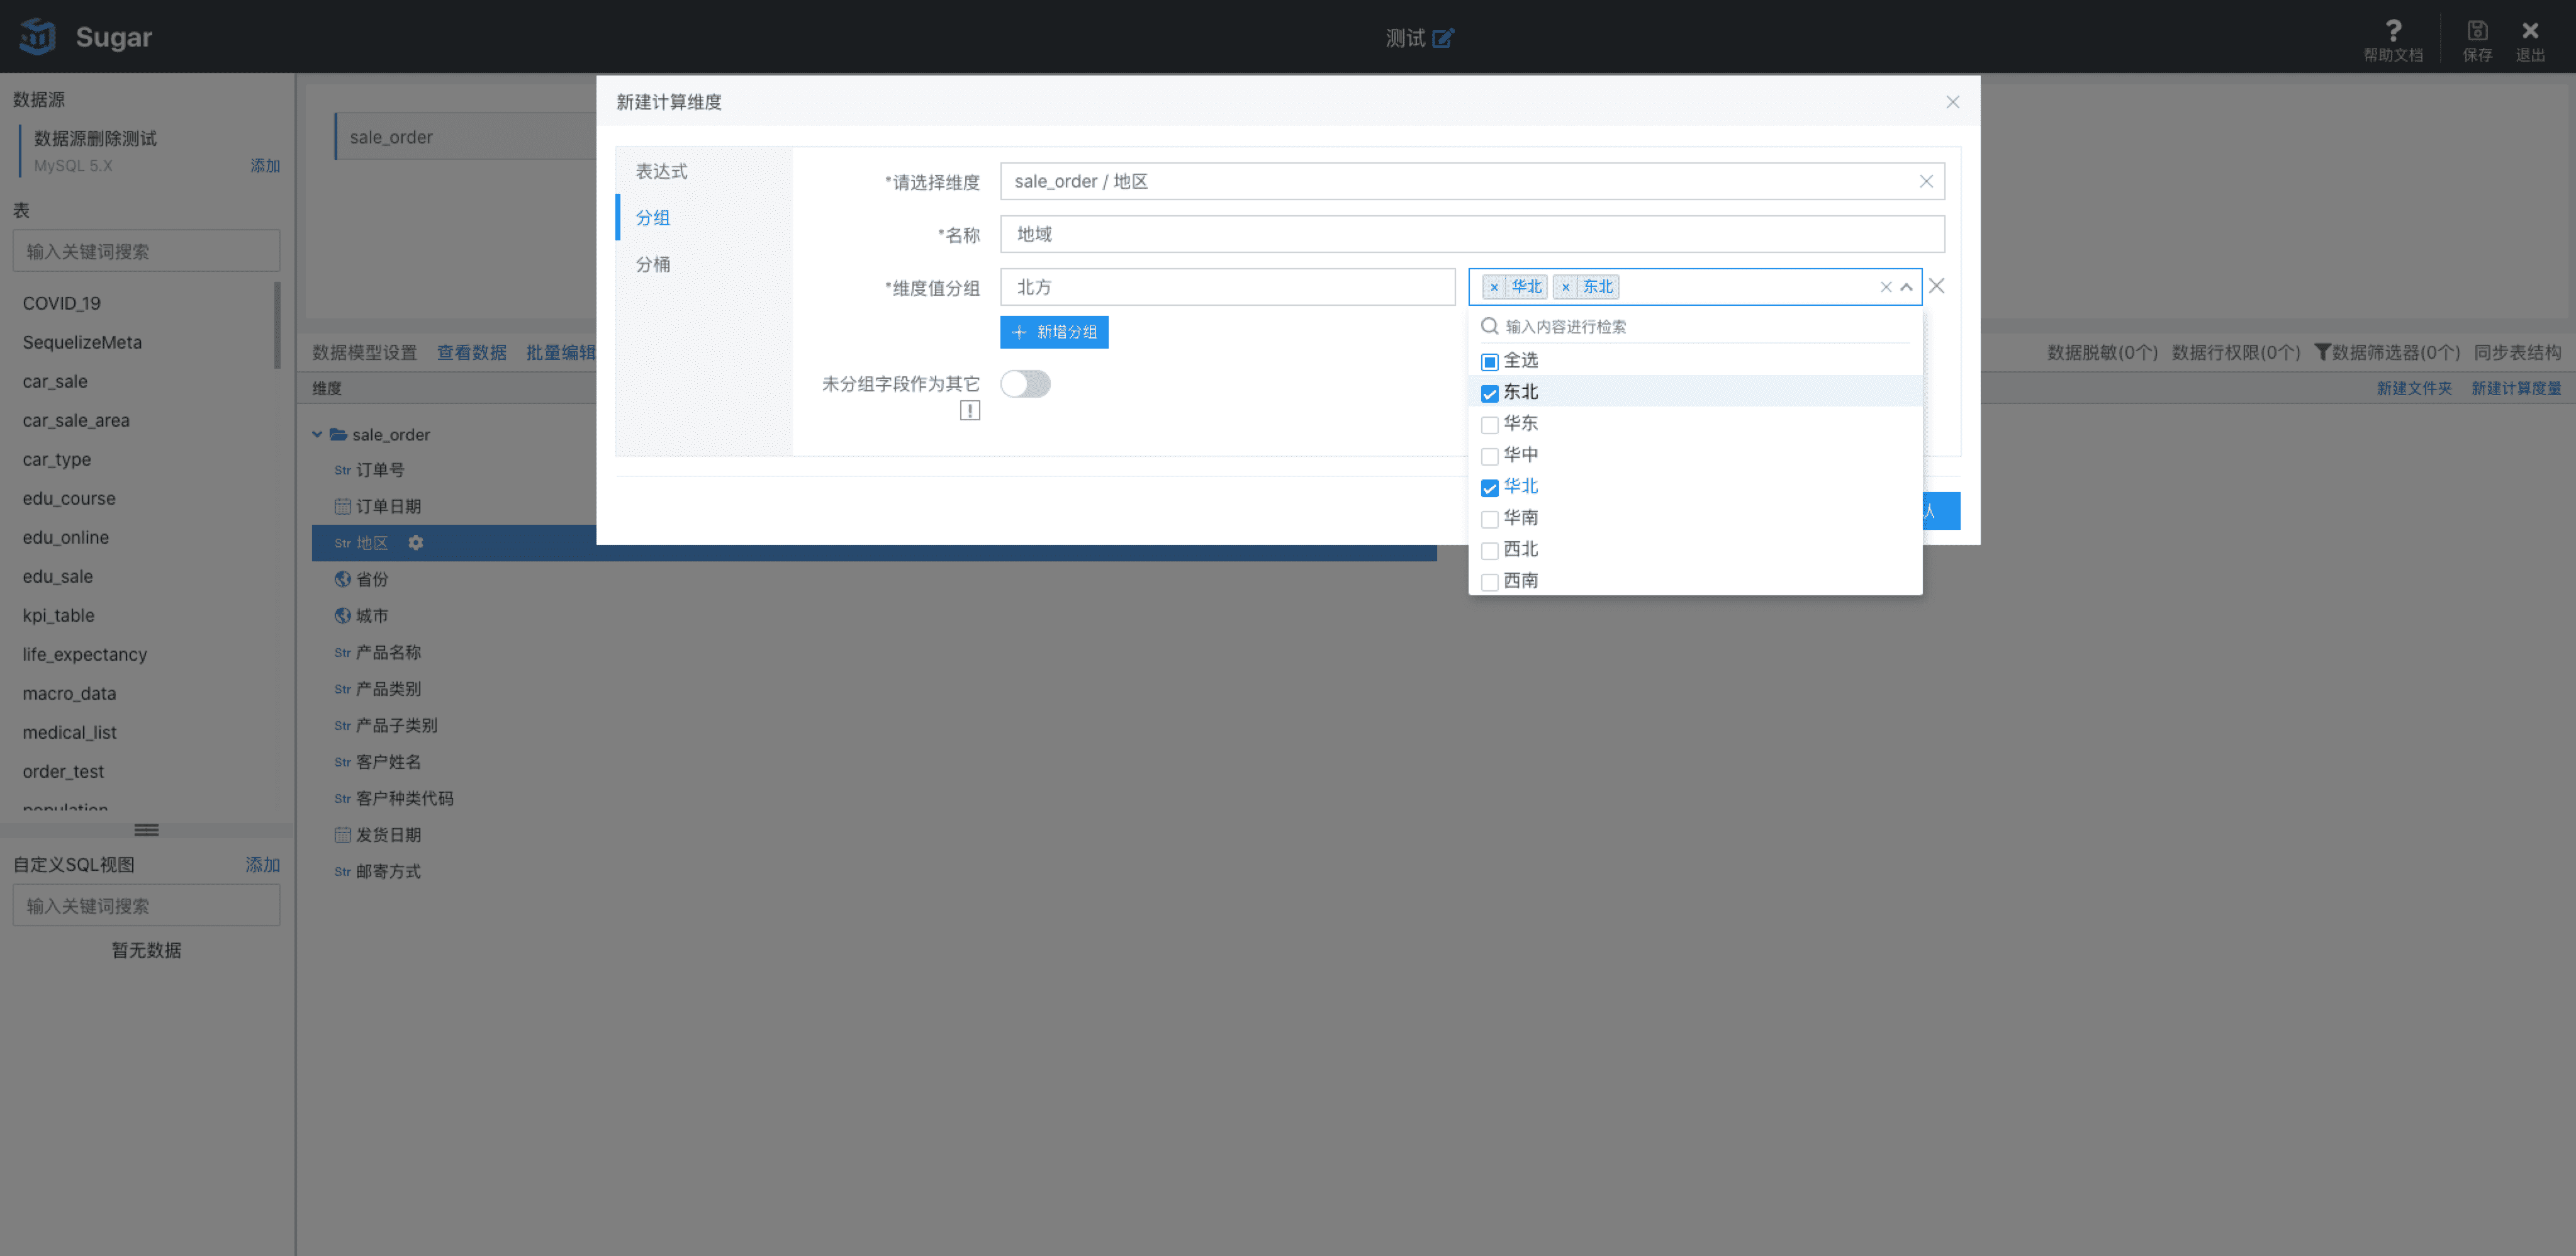Screen dimensions: 2576x1256
Task: Click the table list scrollbar
Action: click(x=276, y=325)
